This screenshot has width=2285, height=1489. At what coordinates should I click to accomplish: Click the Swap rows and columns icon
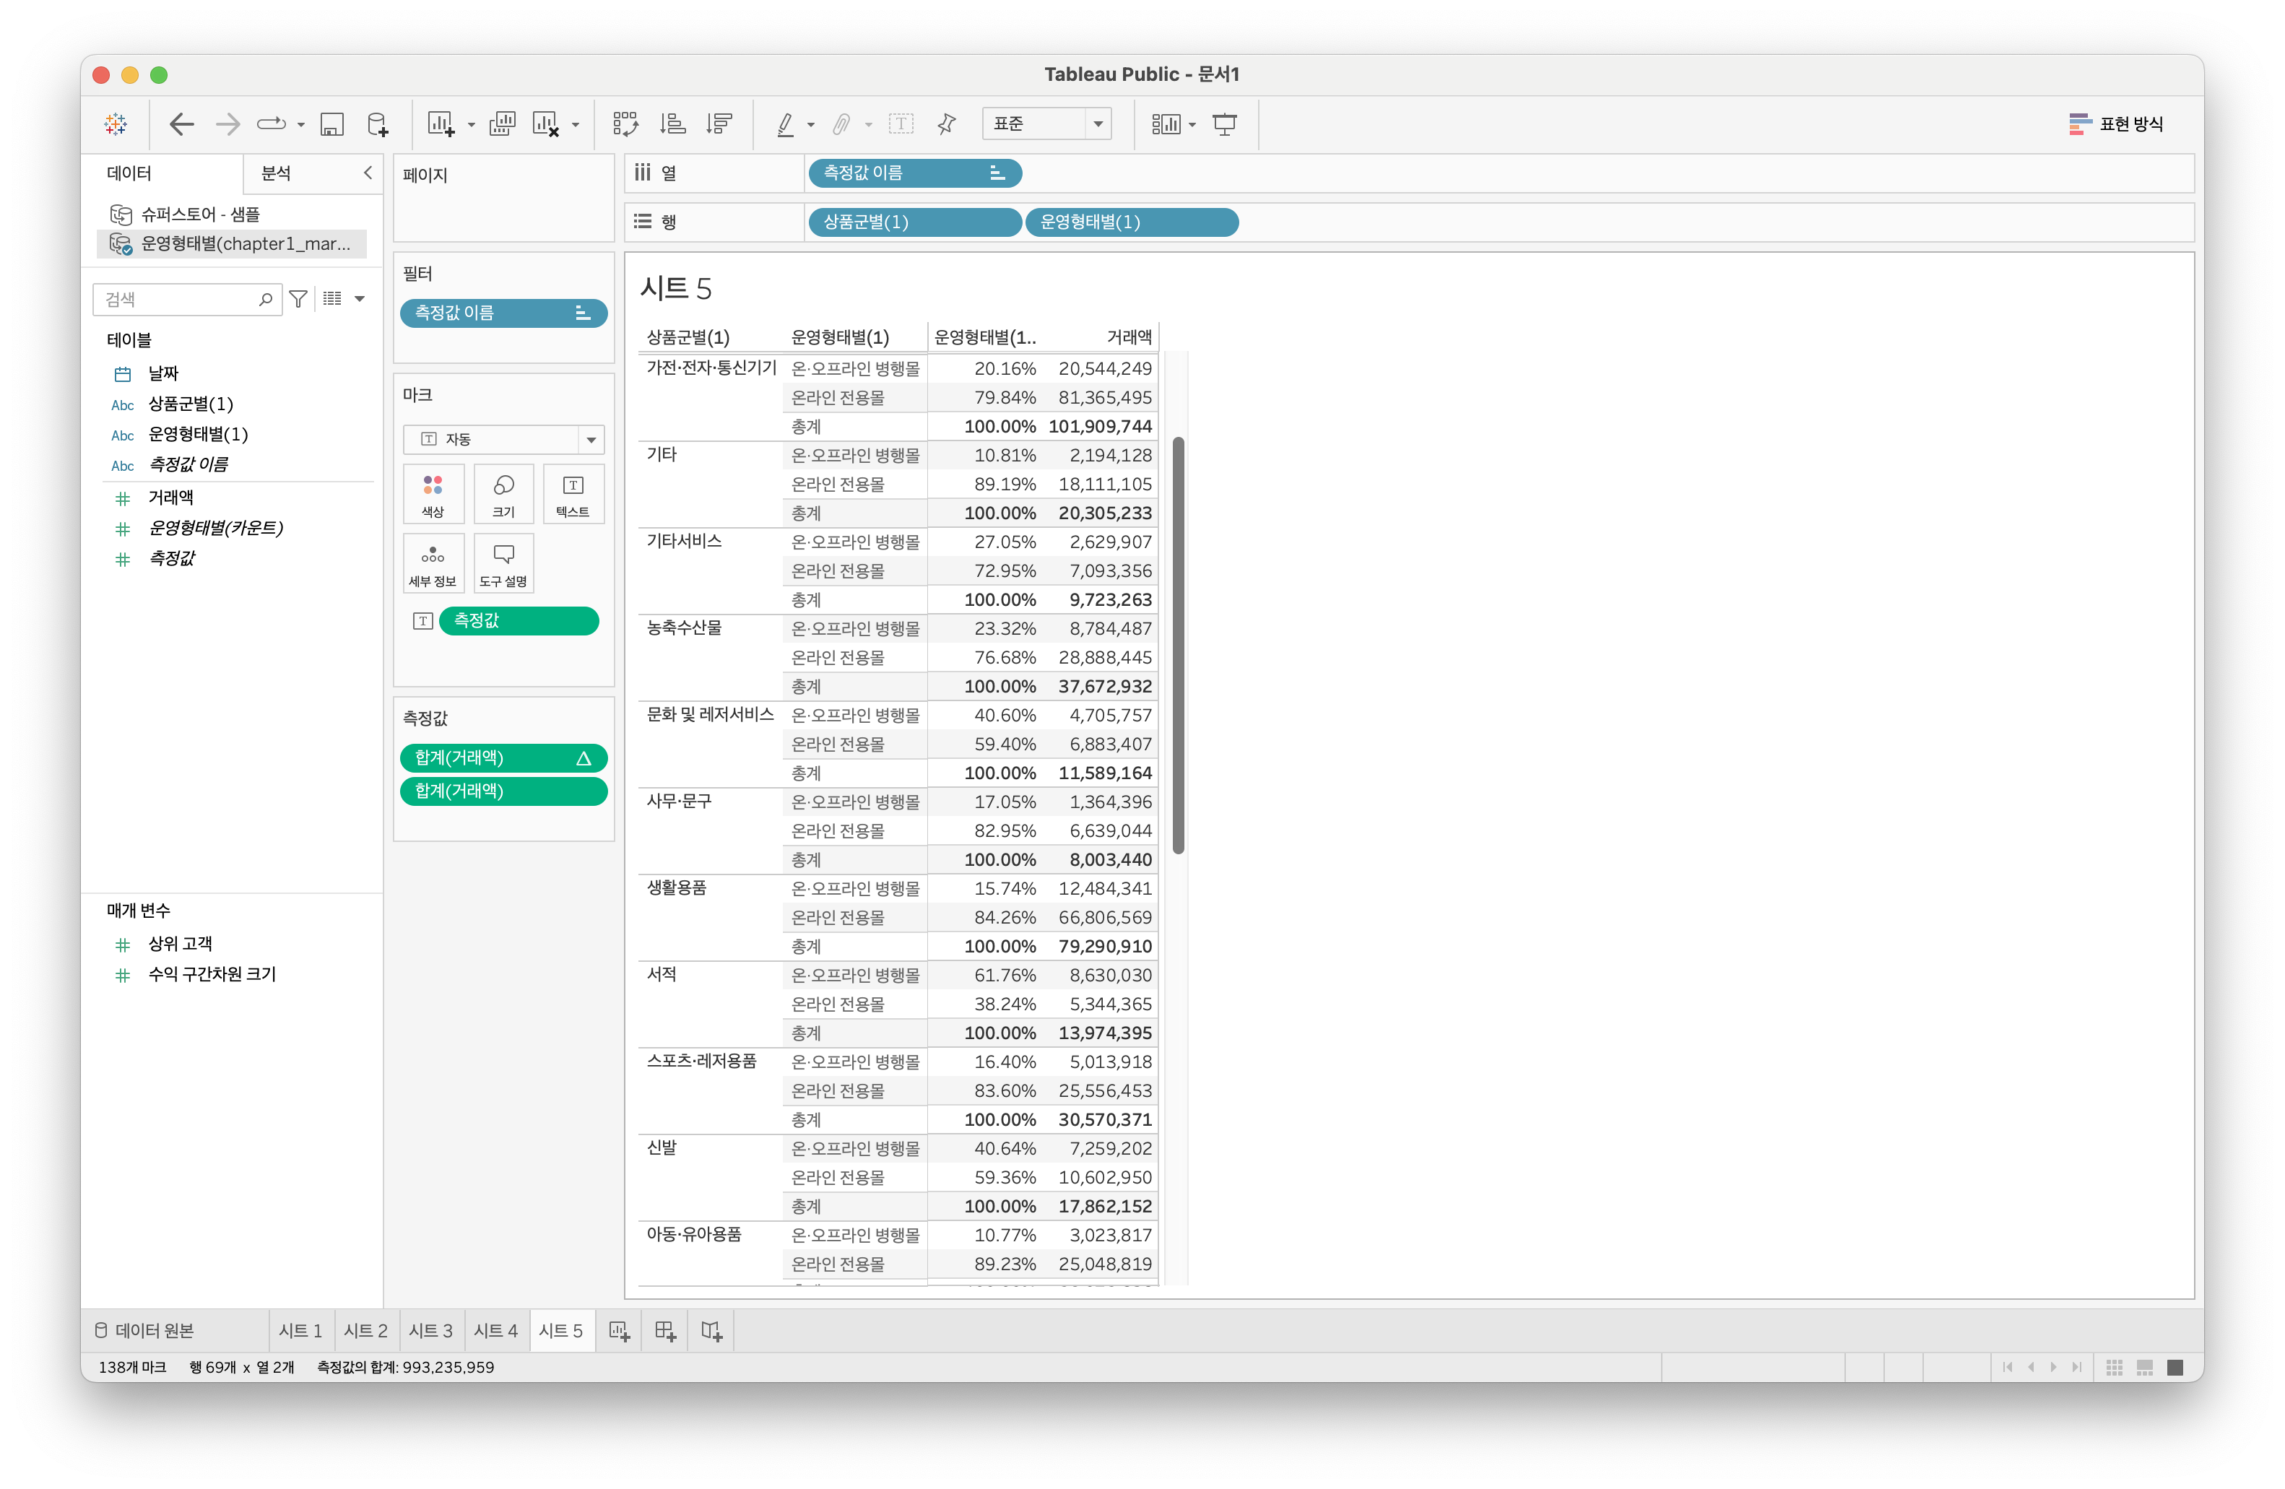coord(625,124)
